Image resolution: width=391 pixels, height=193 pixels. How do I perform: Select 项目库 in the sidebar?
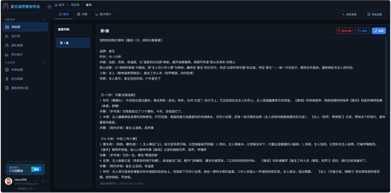(25, 27)
